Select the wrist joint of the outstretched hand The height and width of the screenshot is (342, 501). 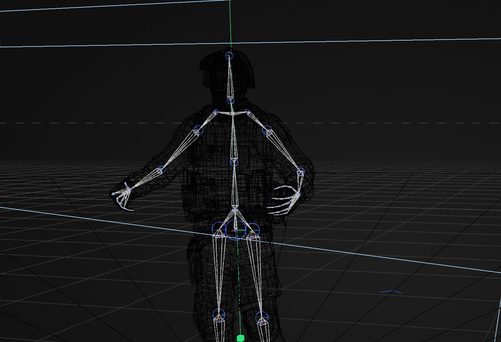(x=129, y=190)
